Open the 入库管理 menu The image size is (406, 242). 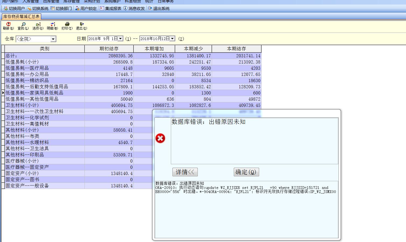[31, 1]
